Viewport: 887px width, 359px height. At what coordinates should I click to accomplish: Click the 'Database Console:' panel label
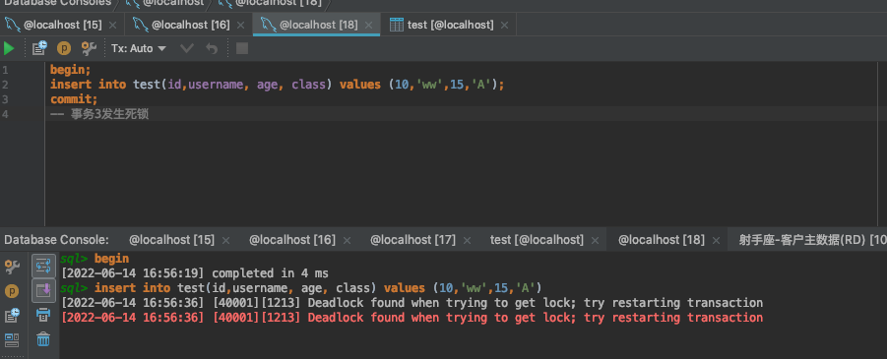pyautogui.click(x=56, y=240)
